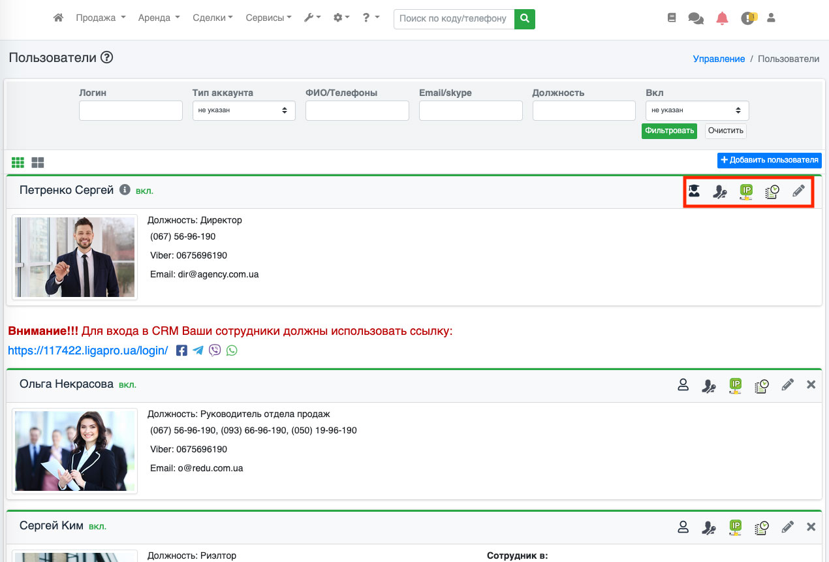Viewport: 829px width, 562px height.
Task: Click the Логин filter input field
Action: tap(131, 110)
